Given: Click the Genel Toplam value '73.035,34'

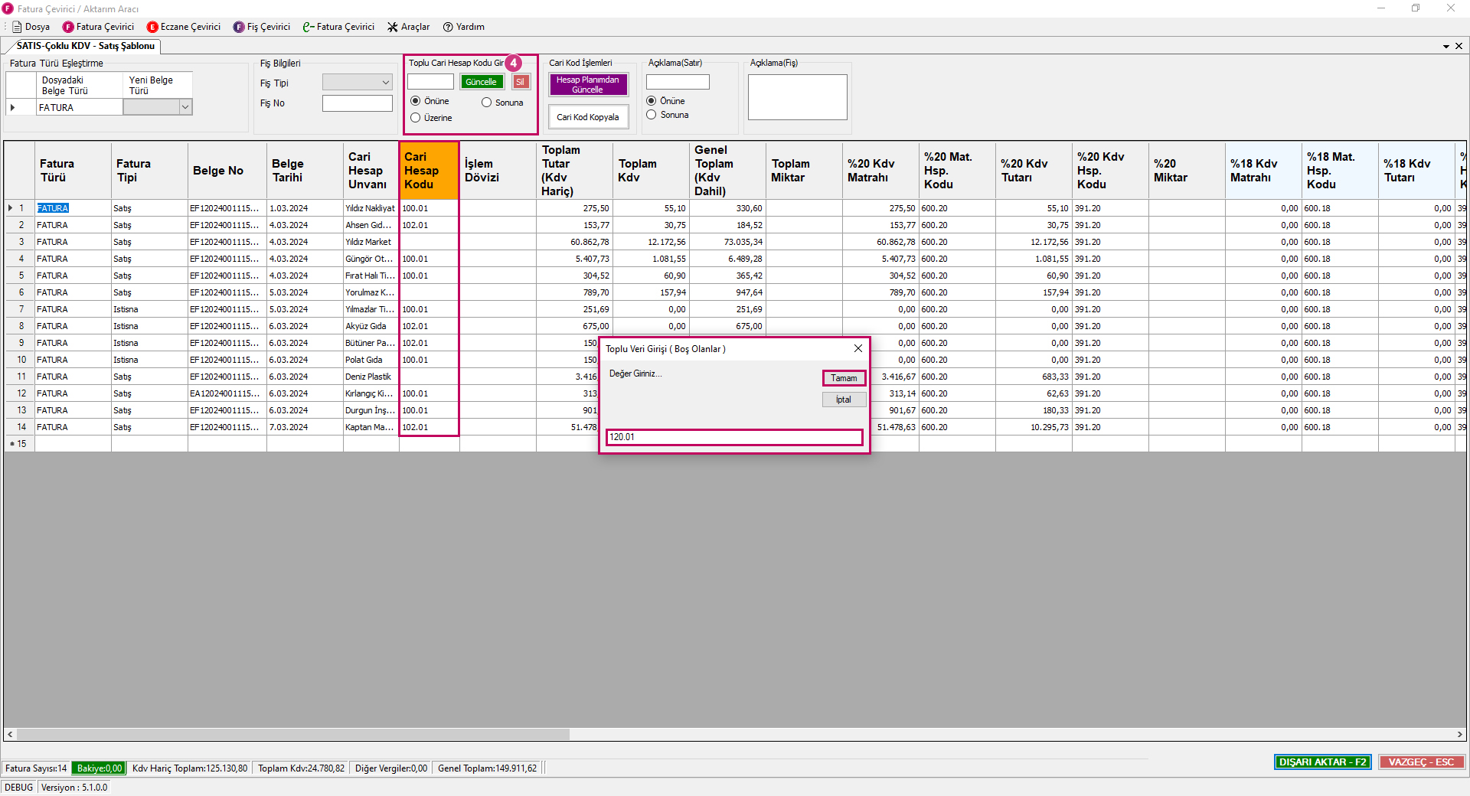Looking at the screenshot, I should pyautogui.click(x=727, y=242).
